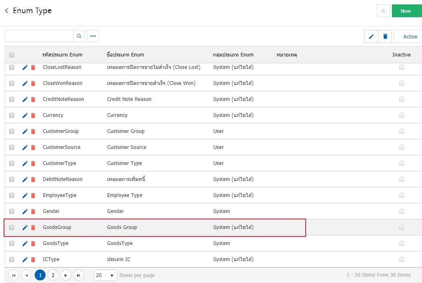Edit the GoodsType row
Image resolution: width=422 pixels, height=283 pixels.
[x=25, y=243]
